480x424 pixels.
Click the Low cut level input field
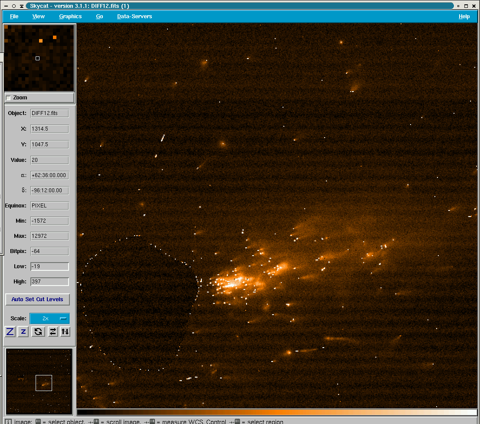pos(49,266)
